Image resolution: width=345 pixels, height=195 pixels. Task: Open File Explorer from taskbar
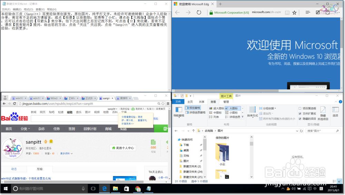(115, 189)
